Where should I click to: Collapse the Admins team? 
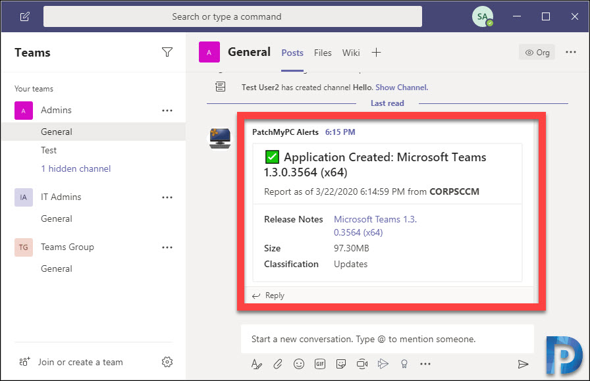click(x=56, y=110)
